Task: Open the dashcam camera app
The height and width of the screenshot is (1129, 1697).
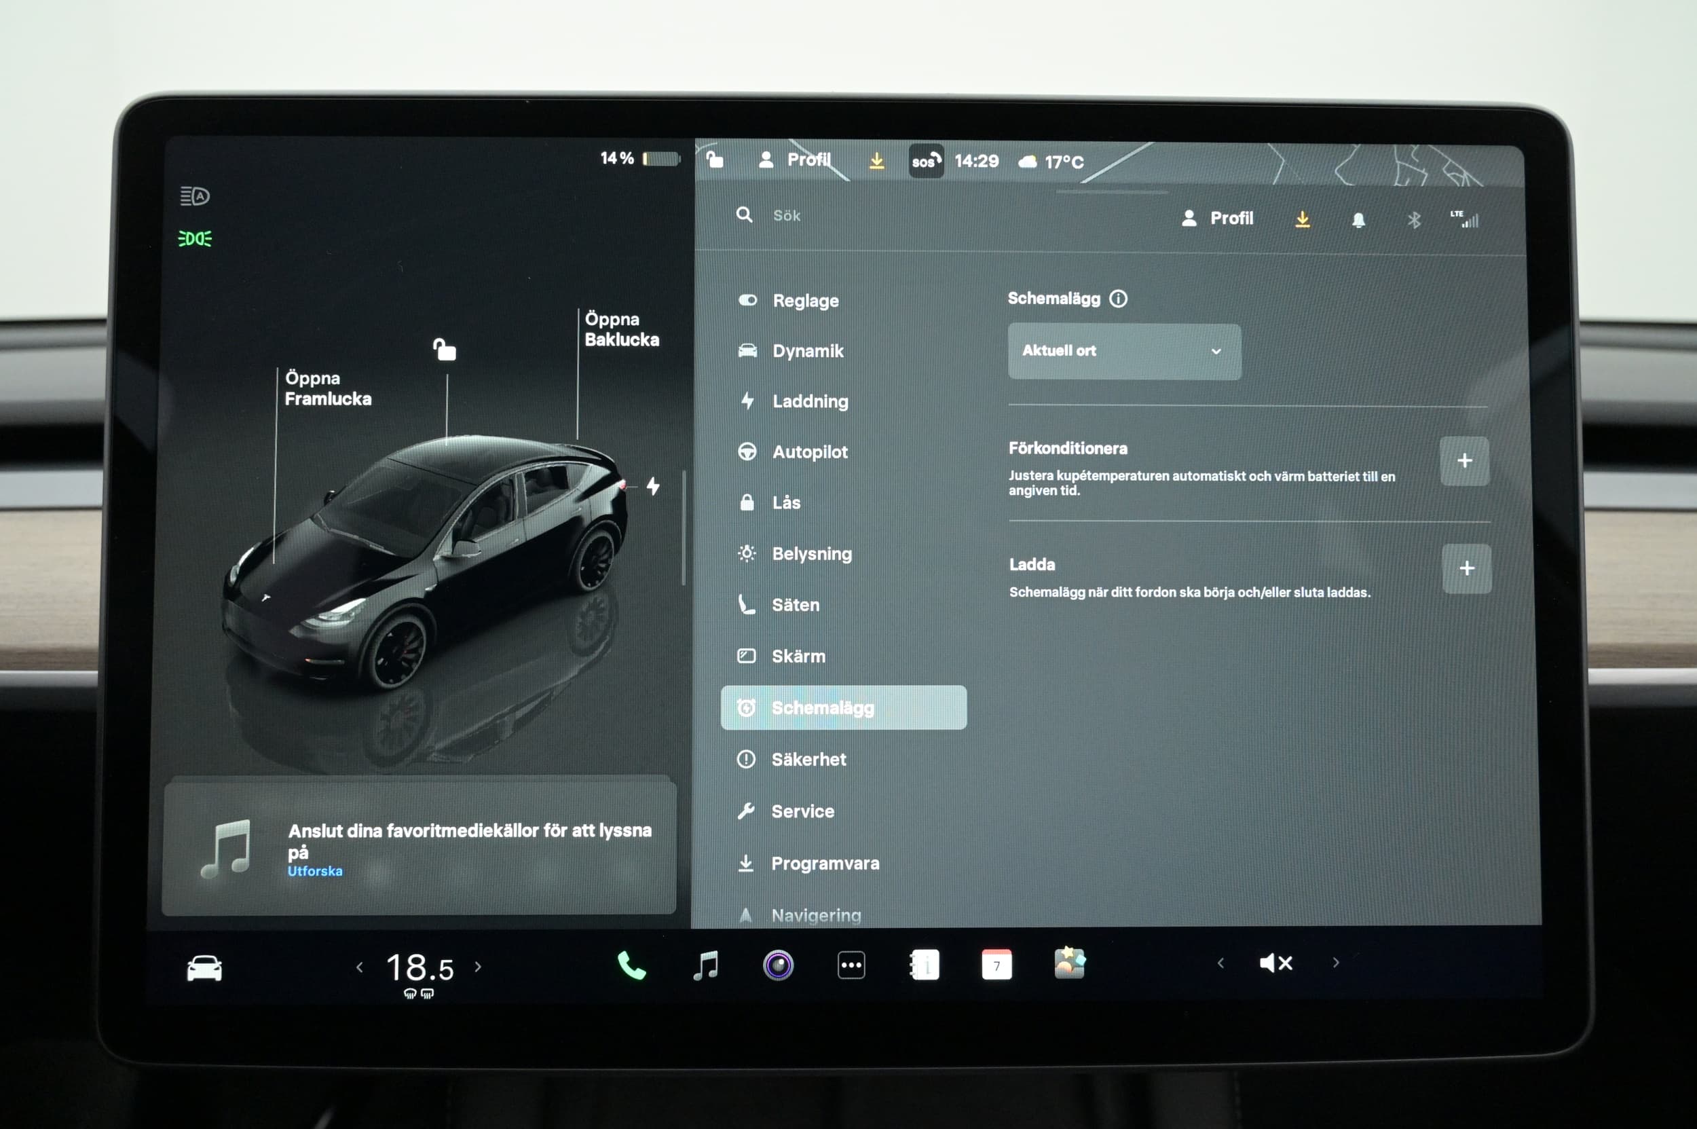Action: pyautogui.click(x=778, y=965)
